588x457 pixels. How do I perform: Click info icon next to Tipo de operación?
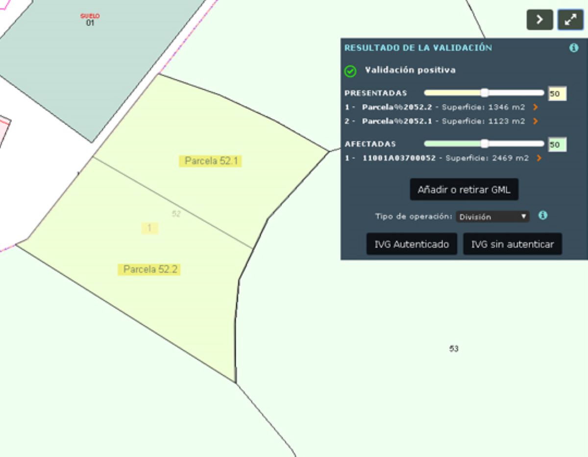click(542, 216)
